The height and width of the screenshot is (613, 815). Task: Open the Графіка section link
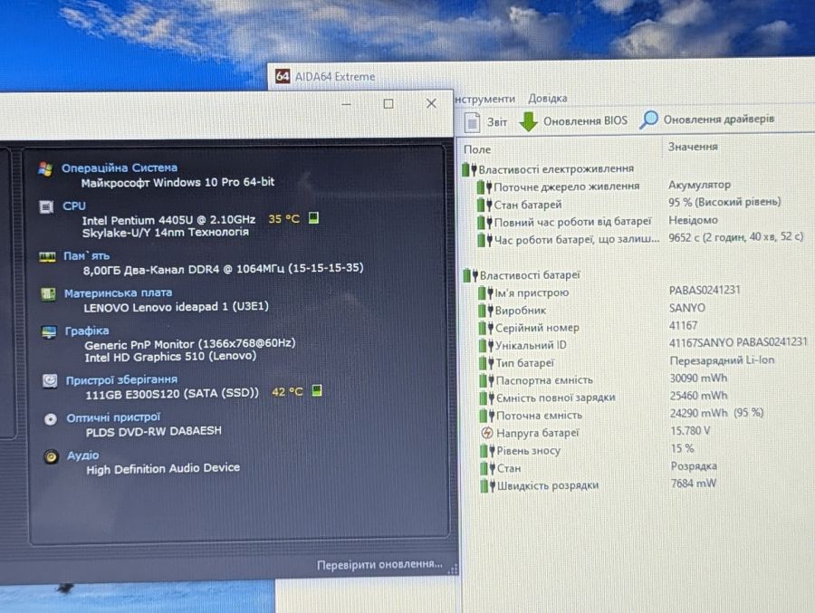tap(87, 331)
